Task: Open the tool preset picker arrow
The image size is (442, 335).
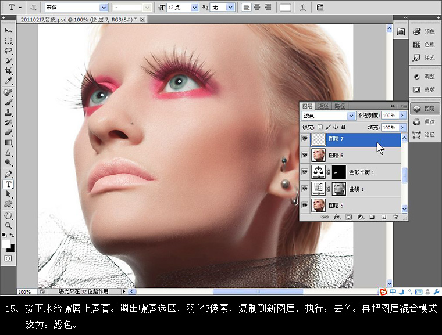Action: click(x=20, y=8)
